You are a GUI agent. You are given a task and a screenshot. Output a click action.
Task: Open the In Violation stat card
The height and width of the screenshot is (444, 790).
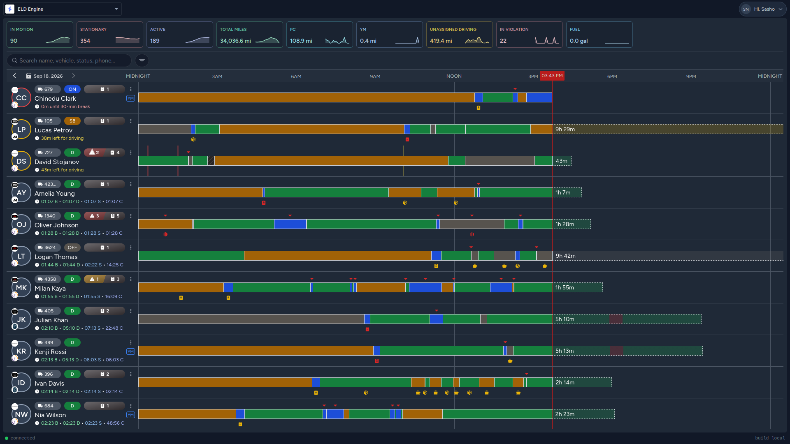[530, 35]
